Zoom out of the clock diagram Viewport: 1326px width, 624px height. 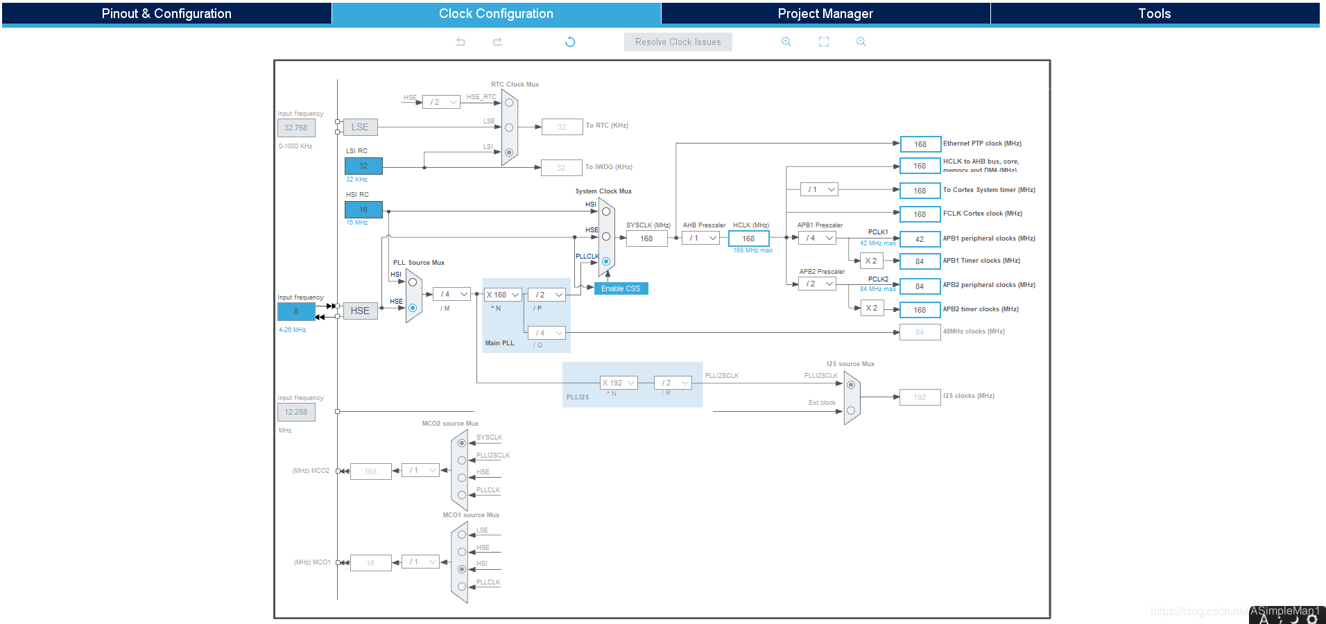point(861,42)
